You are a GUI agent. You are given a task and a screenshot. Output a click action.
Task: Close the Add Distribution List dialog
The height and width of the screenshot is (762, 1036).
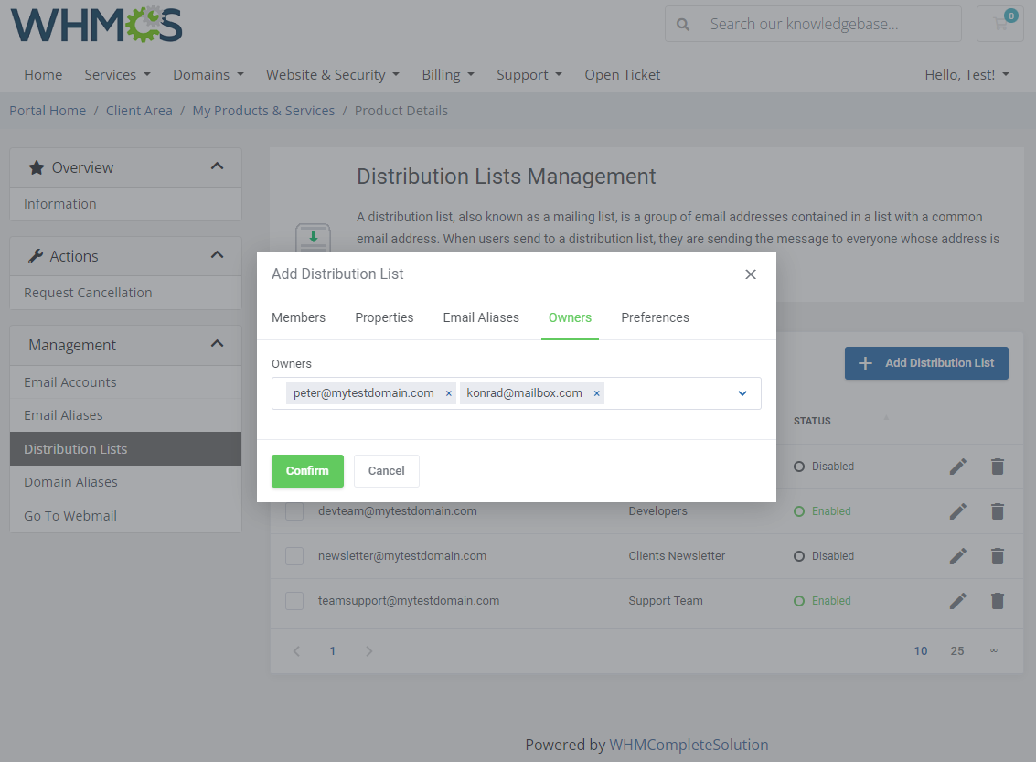click(750, 274)
